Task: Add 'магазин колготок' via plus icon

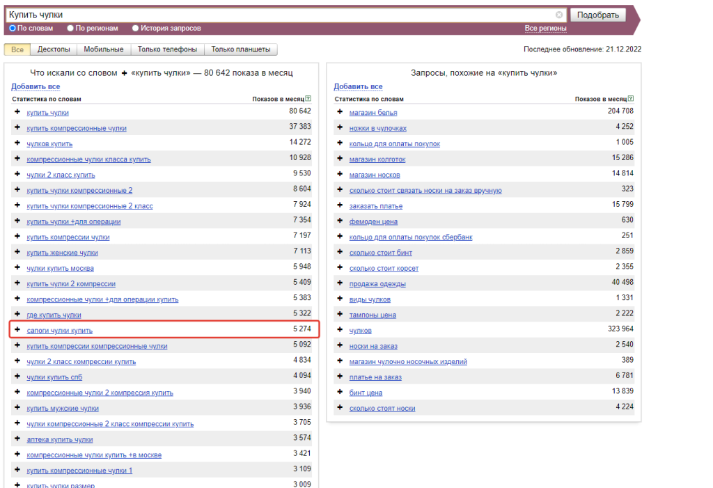Action: tap(340, 159)
